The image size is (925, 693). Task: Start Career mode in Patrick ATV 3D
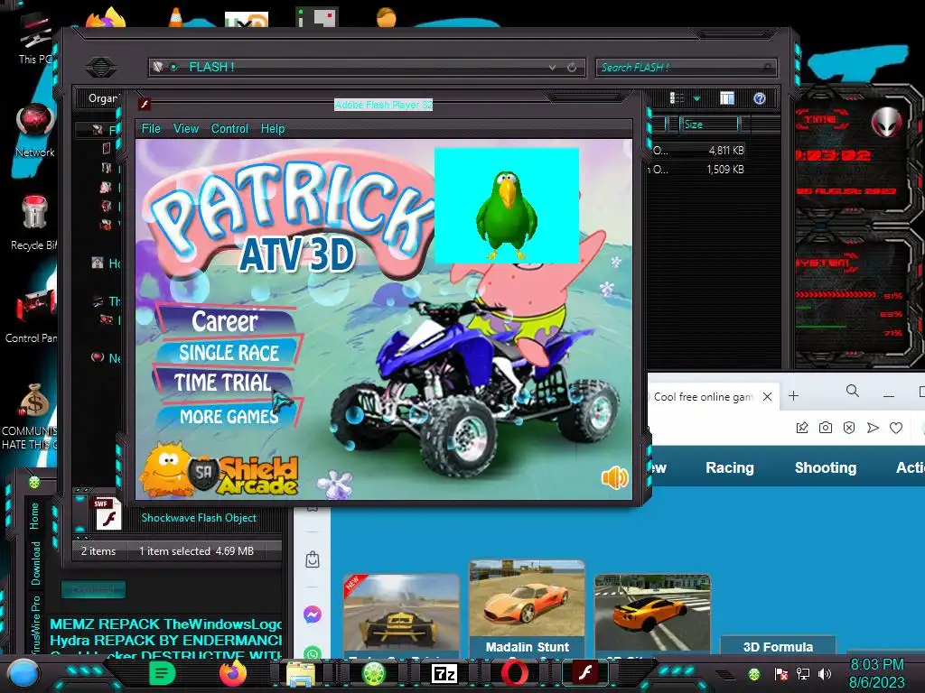[x=225, y=321]
